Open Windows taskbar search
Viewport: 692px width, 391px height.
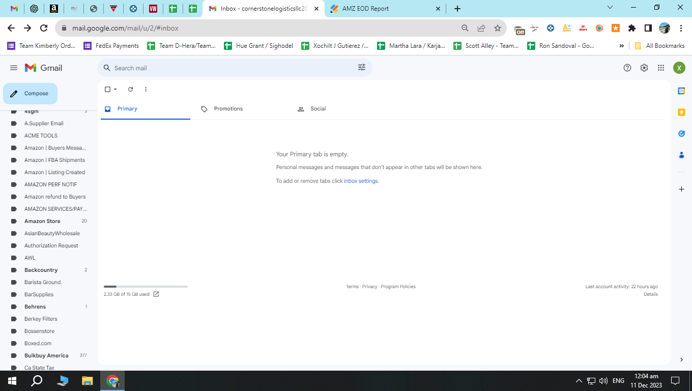coord(37,381)
